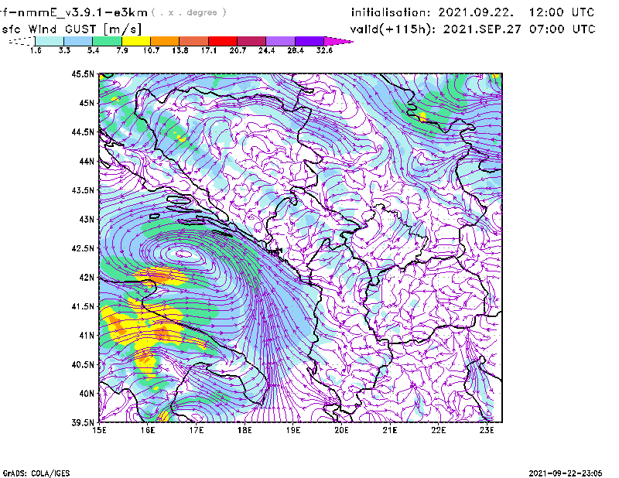Click the lavender 24.4–28.4 legend swatch
Viewport: 619px width, 478px height.
click(x=280, y=41)
